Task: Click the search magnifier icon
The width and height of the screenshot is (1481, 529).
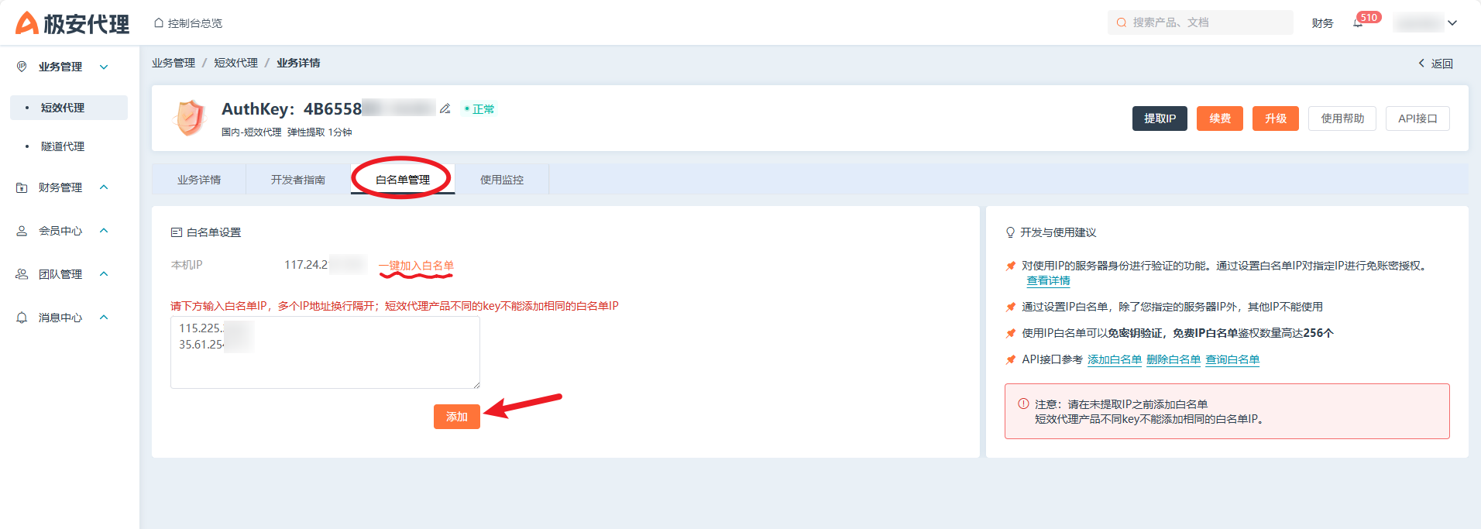Action: (1121, 22)
